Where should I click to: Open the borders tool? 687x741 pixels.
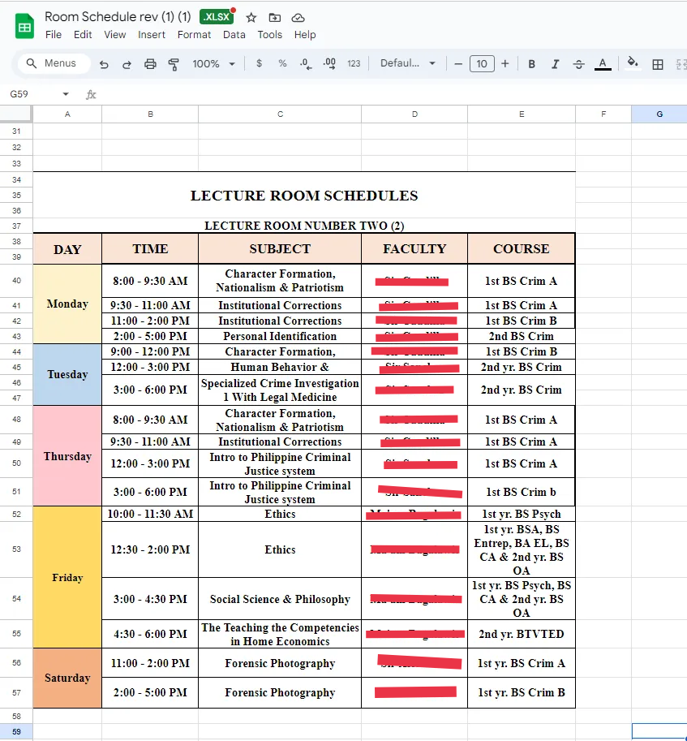click(x=657, y=64)
